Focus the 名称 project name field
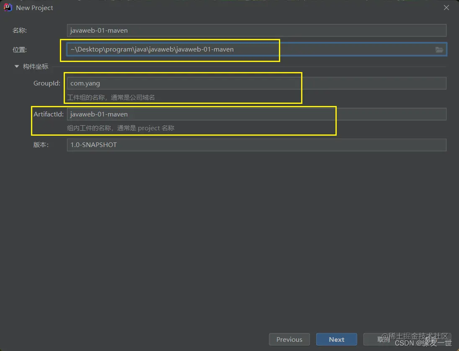 coord(256,31)
